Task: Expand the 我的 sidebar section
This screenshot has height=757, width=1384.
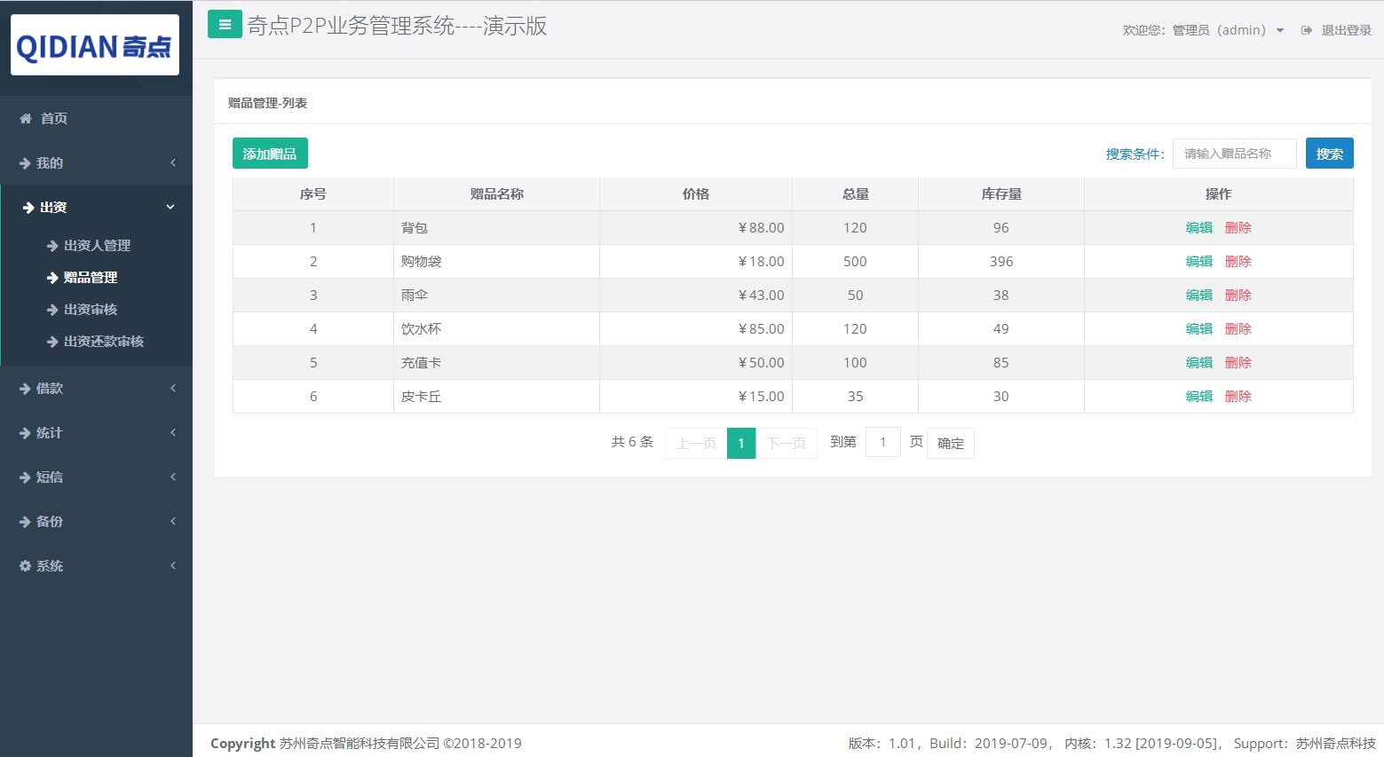Action: 49,162
